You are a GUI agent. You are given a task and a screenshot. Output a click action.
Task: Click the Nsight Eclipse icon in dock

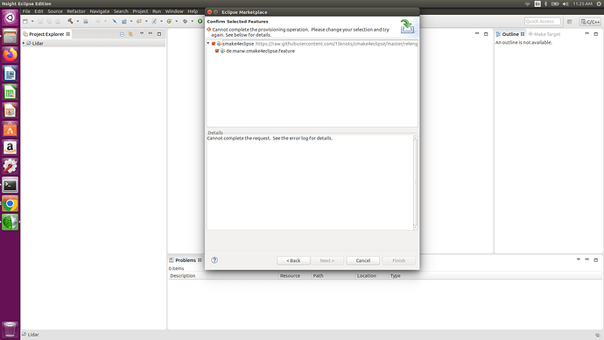10,222
